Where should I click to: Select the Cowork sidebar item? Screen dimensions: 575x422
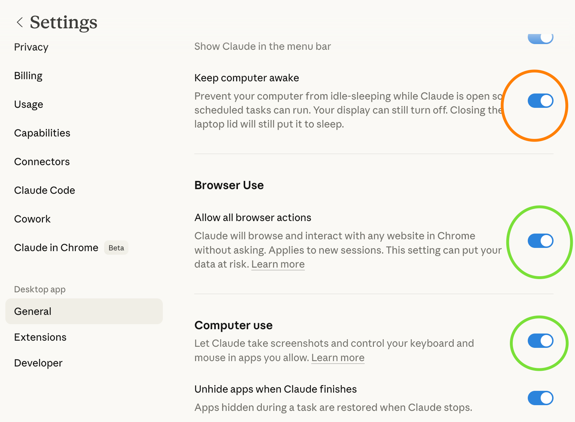pyautogui.click(x=32, y=219)
